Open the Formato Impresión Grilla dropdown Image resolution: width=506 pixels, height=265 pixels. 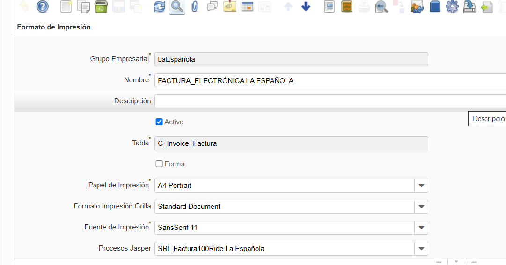421,207
